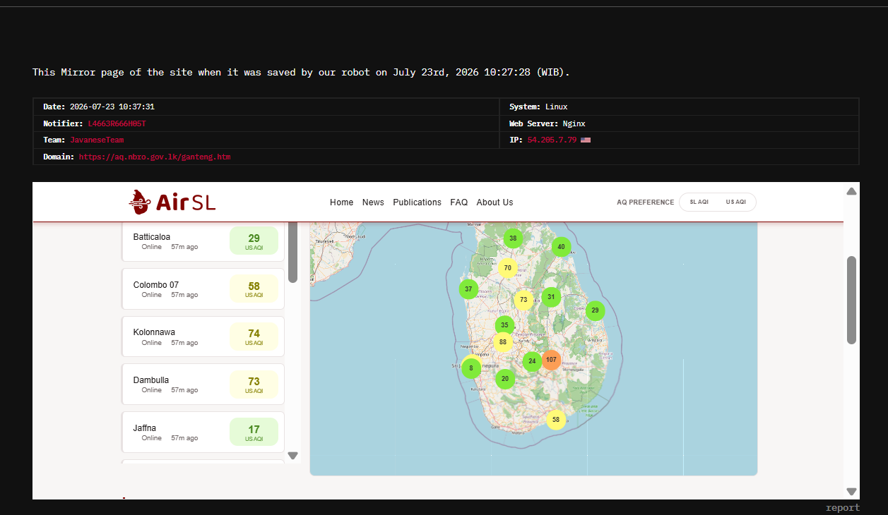Click the Online status under Jaffna

click(x=151, y=438)
